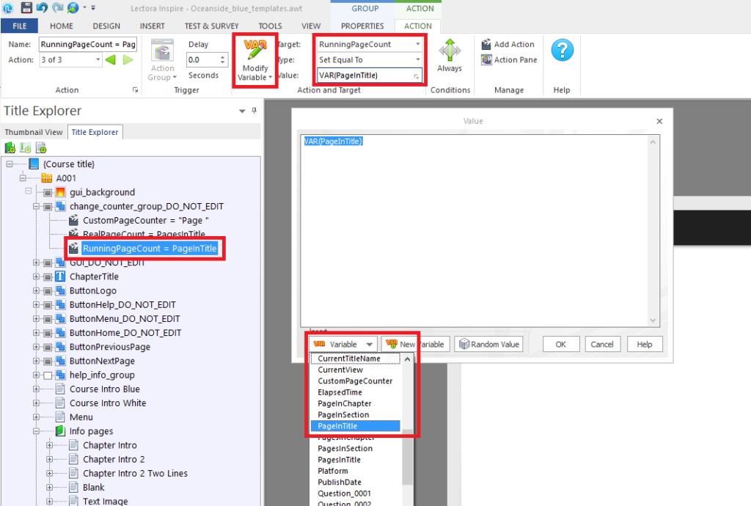
Task: Select the Random Value option
Action: click(x=488, y=343)
